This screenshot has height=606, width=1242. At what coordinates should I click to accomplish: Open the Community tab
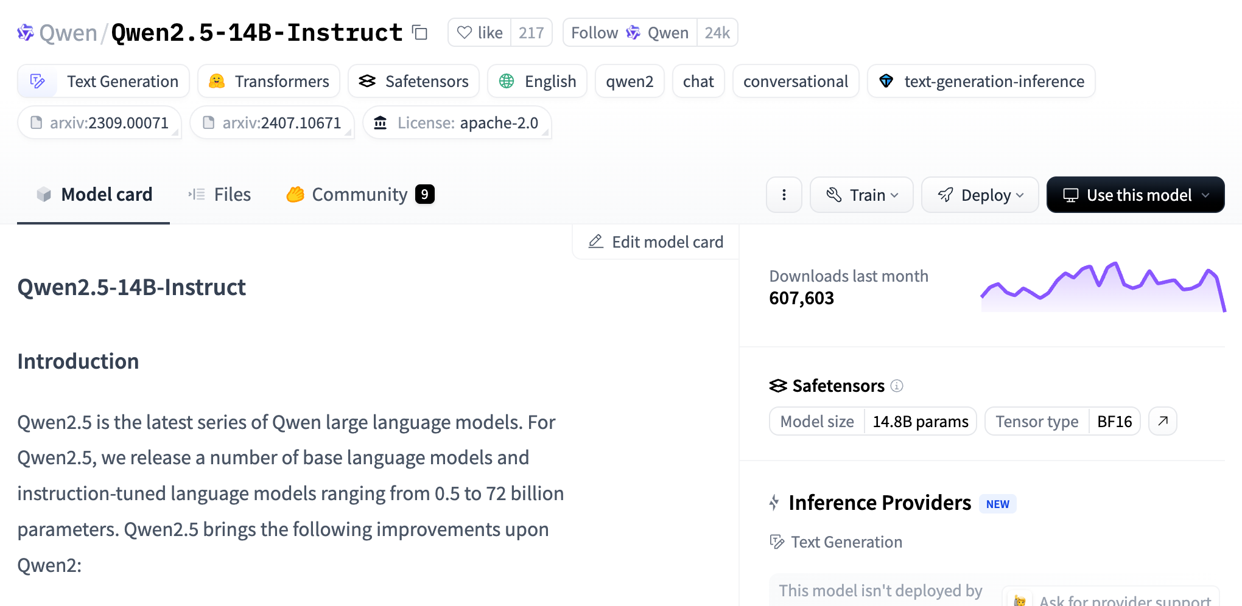[360, 194]
